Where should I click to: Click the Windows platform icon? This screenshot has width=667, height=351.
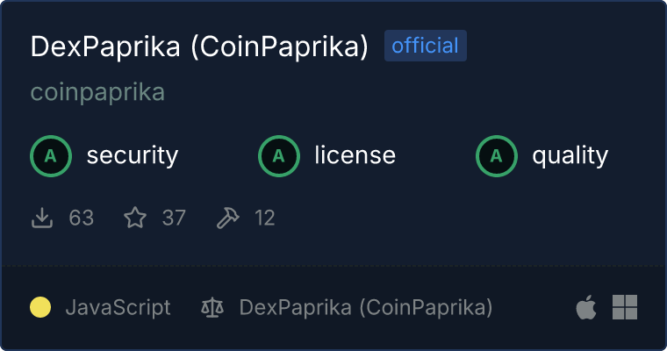click(x=625, y=307)
